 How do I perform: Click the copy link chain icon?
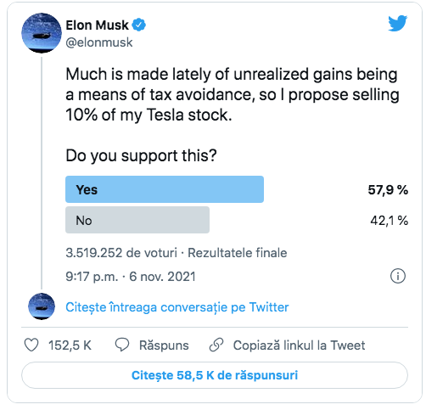pyautogui.click(x=216, y=345)
